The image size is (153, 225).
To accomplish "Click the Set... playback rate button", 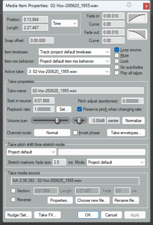I will click(64, 109).
